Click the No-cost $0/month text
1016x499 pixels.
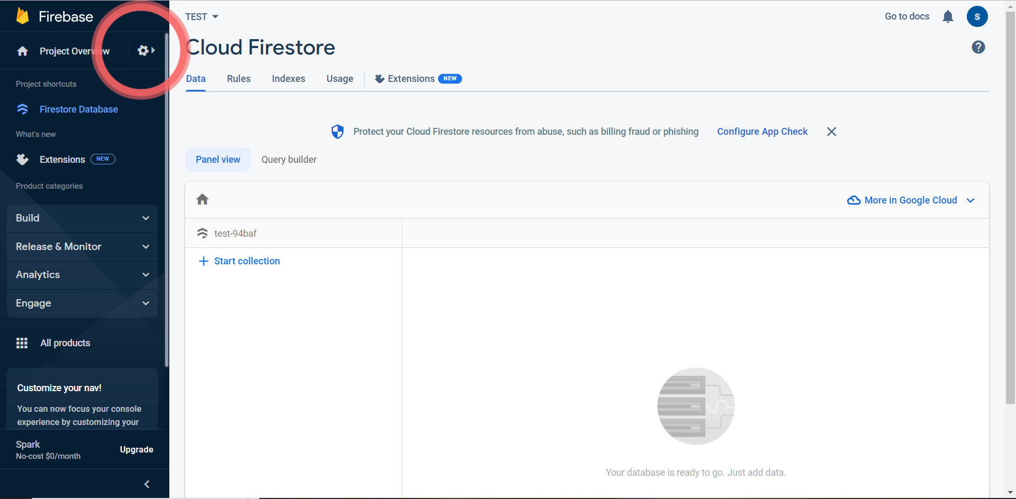tap(48, 456)
